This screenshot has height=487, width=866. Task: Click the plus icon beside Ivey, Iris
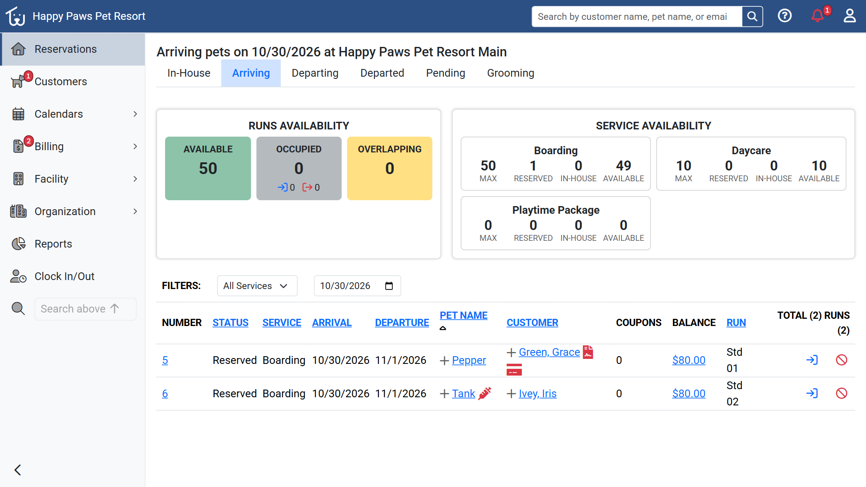click(x=511, y=394)
